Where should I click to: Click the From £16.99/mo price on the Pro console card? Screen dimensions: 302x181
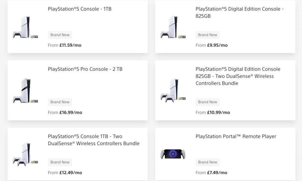65,112
